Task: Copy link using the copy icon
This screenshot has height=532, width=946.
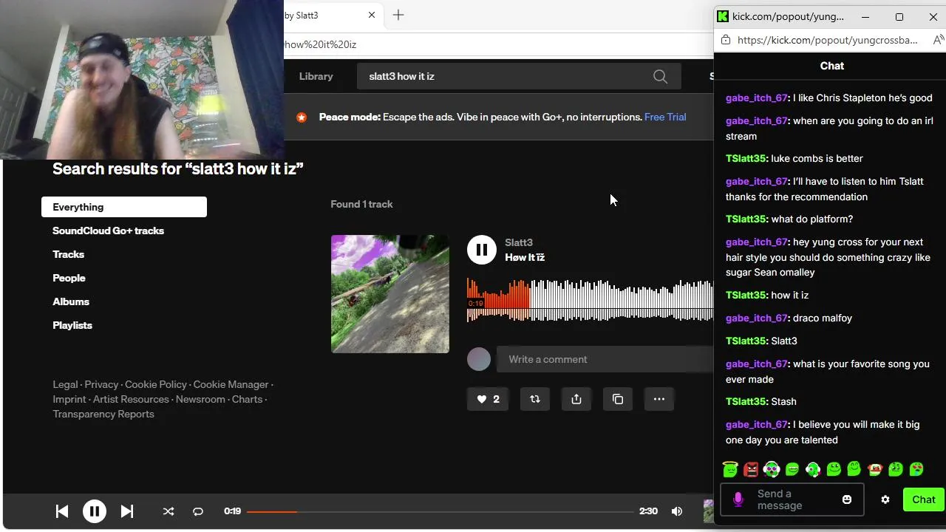Action: click(x=618, y=399)
